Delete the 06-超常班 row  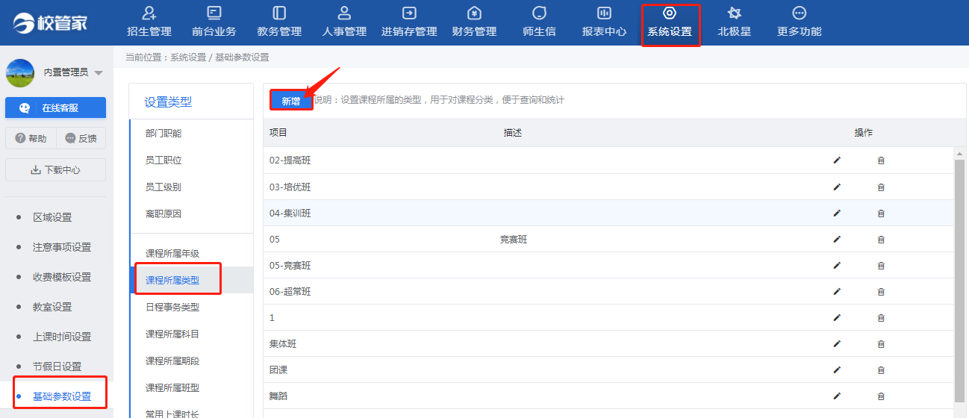click(881, 291)
